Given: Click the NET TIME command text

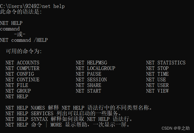Looking at the screenshot, I should pyautogui.click(x=157, y=74).
